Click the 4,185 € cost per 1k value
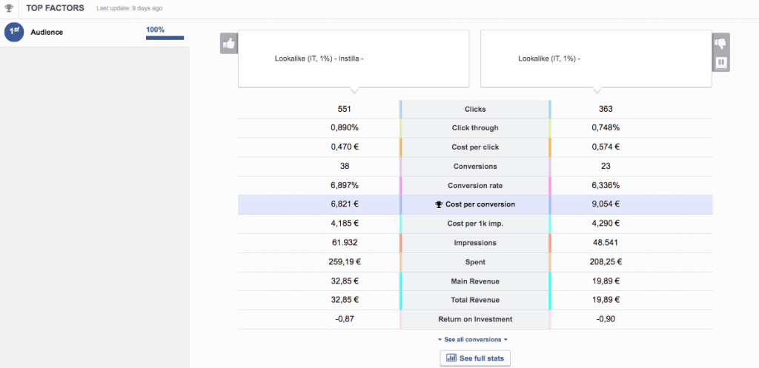The height and width of the screenshot is (368, 759). point(344,224)
